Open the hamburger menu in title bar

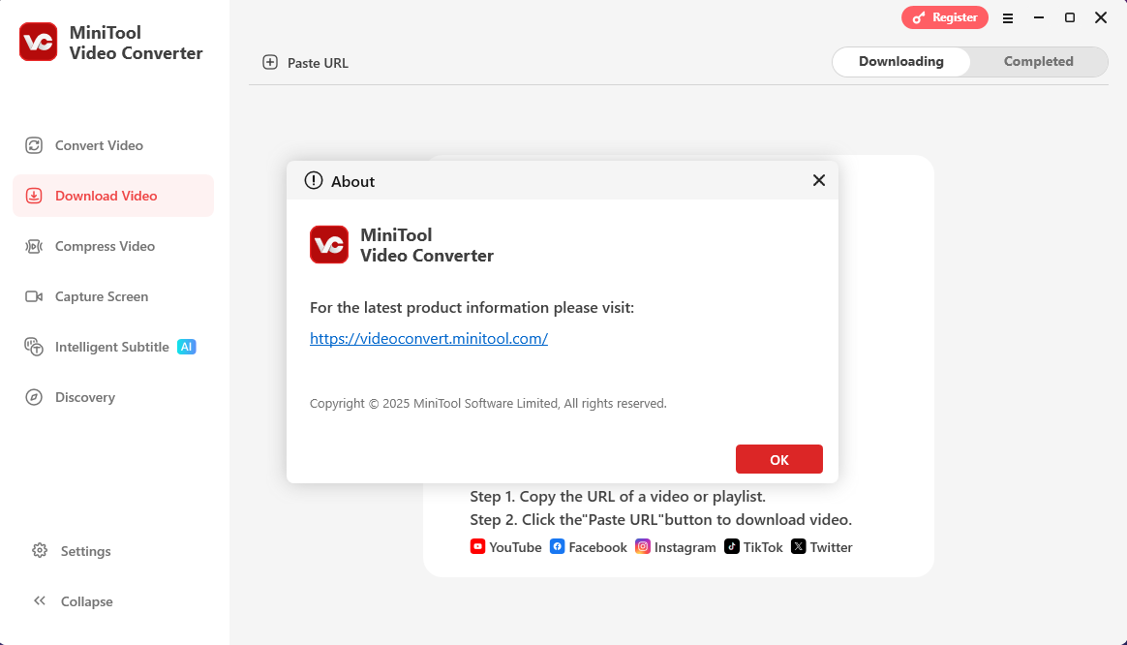click(1008, 18)
